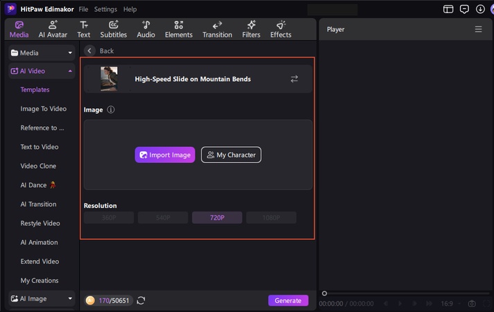Screen dimensions: 494x312
Task: Open Text to Video in sidebar
Action: coord(39,147)
